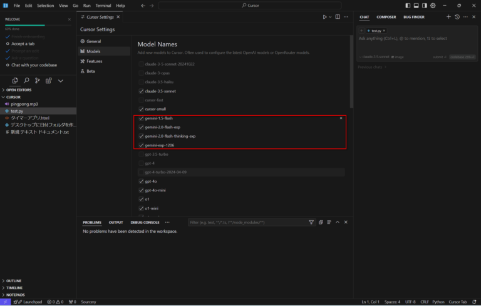Screen dimensions: 481x306
Task: Expand the Notepads section
Action: (15, 295)
